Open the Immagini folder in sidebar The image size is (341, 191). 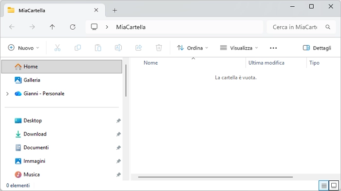point(62,161)
